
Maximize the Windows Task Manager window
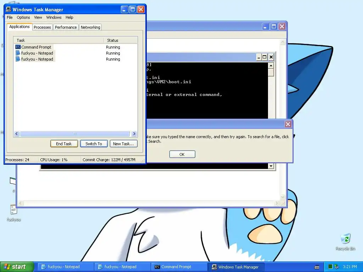point(133,10)
